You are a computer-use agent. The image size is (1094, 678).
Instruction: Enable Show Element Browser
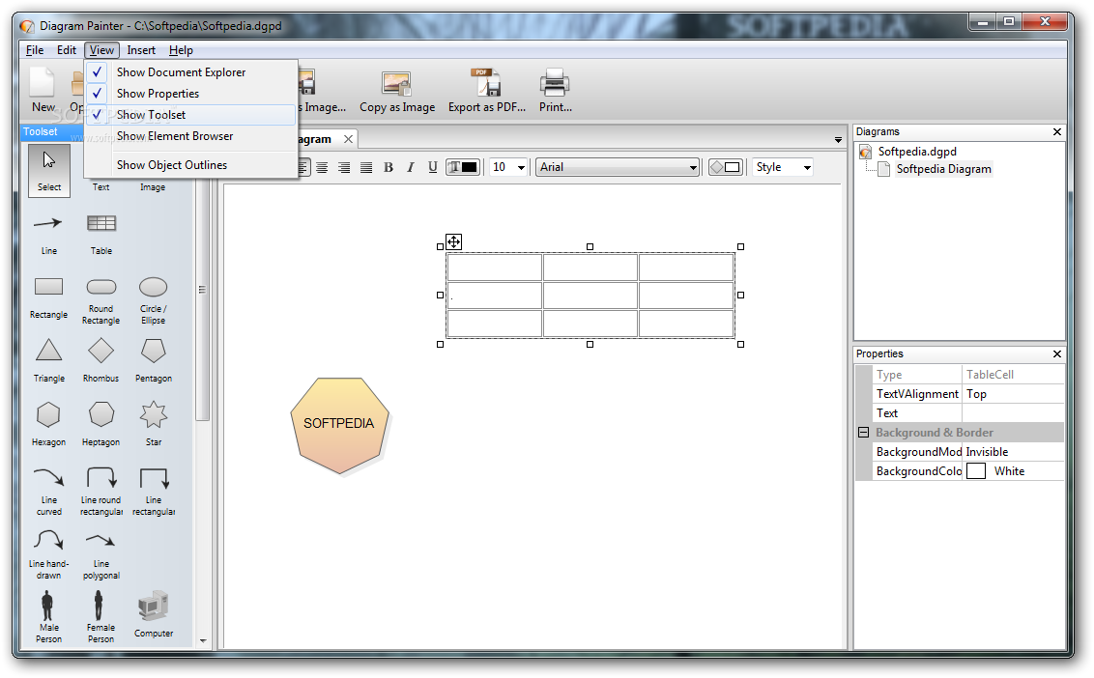(x=189, y=136)
